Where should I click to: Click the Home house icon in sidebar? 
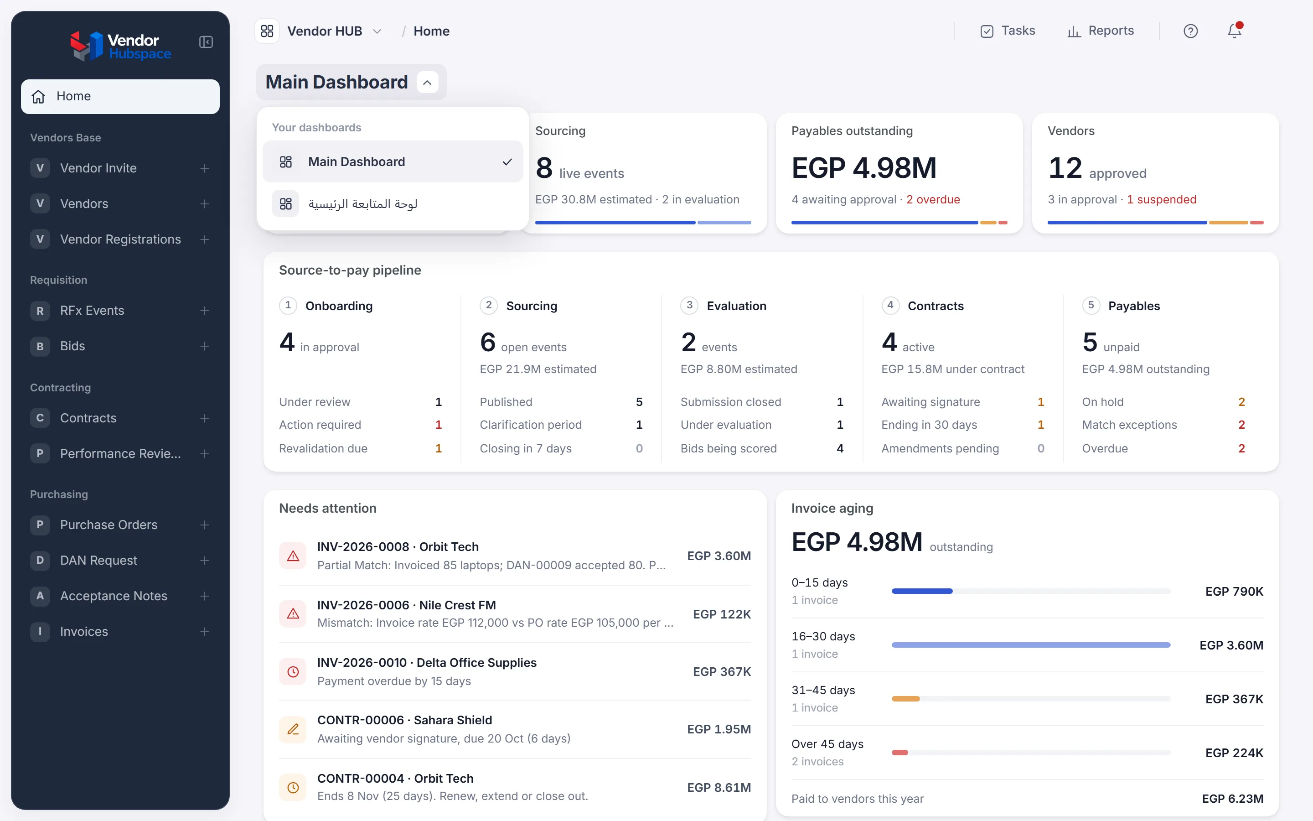tap(38, 97)
